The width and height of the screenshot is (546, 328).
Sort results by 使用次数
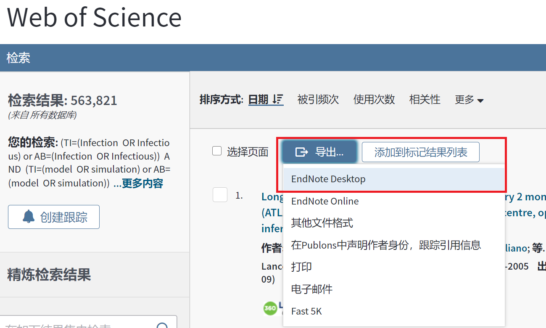(x=374, y=100)
